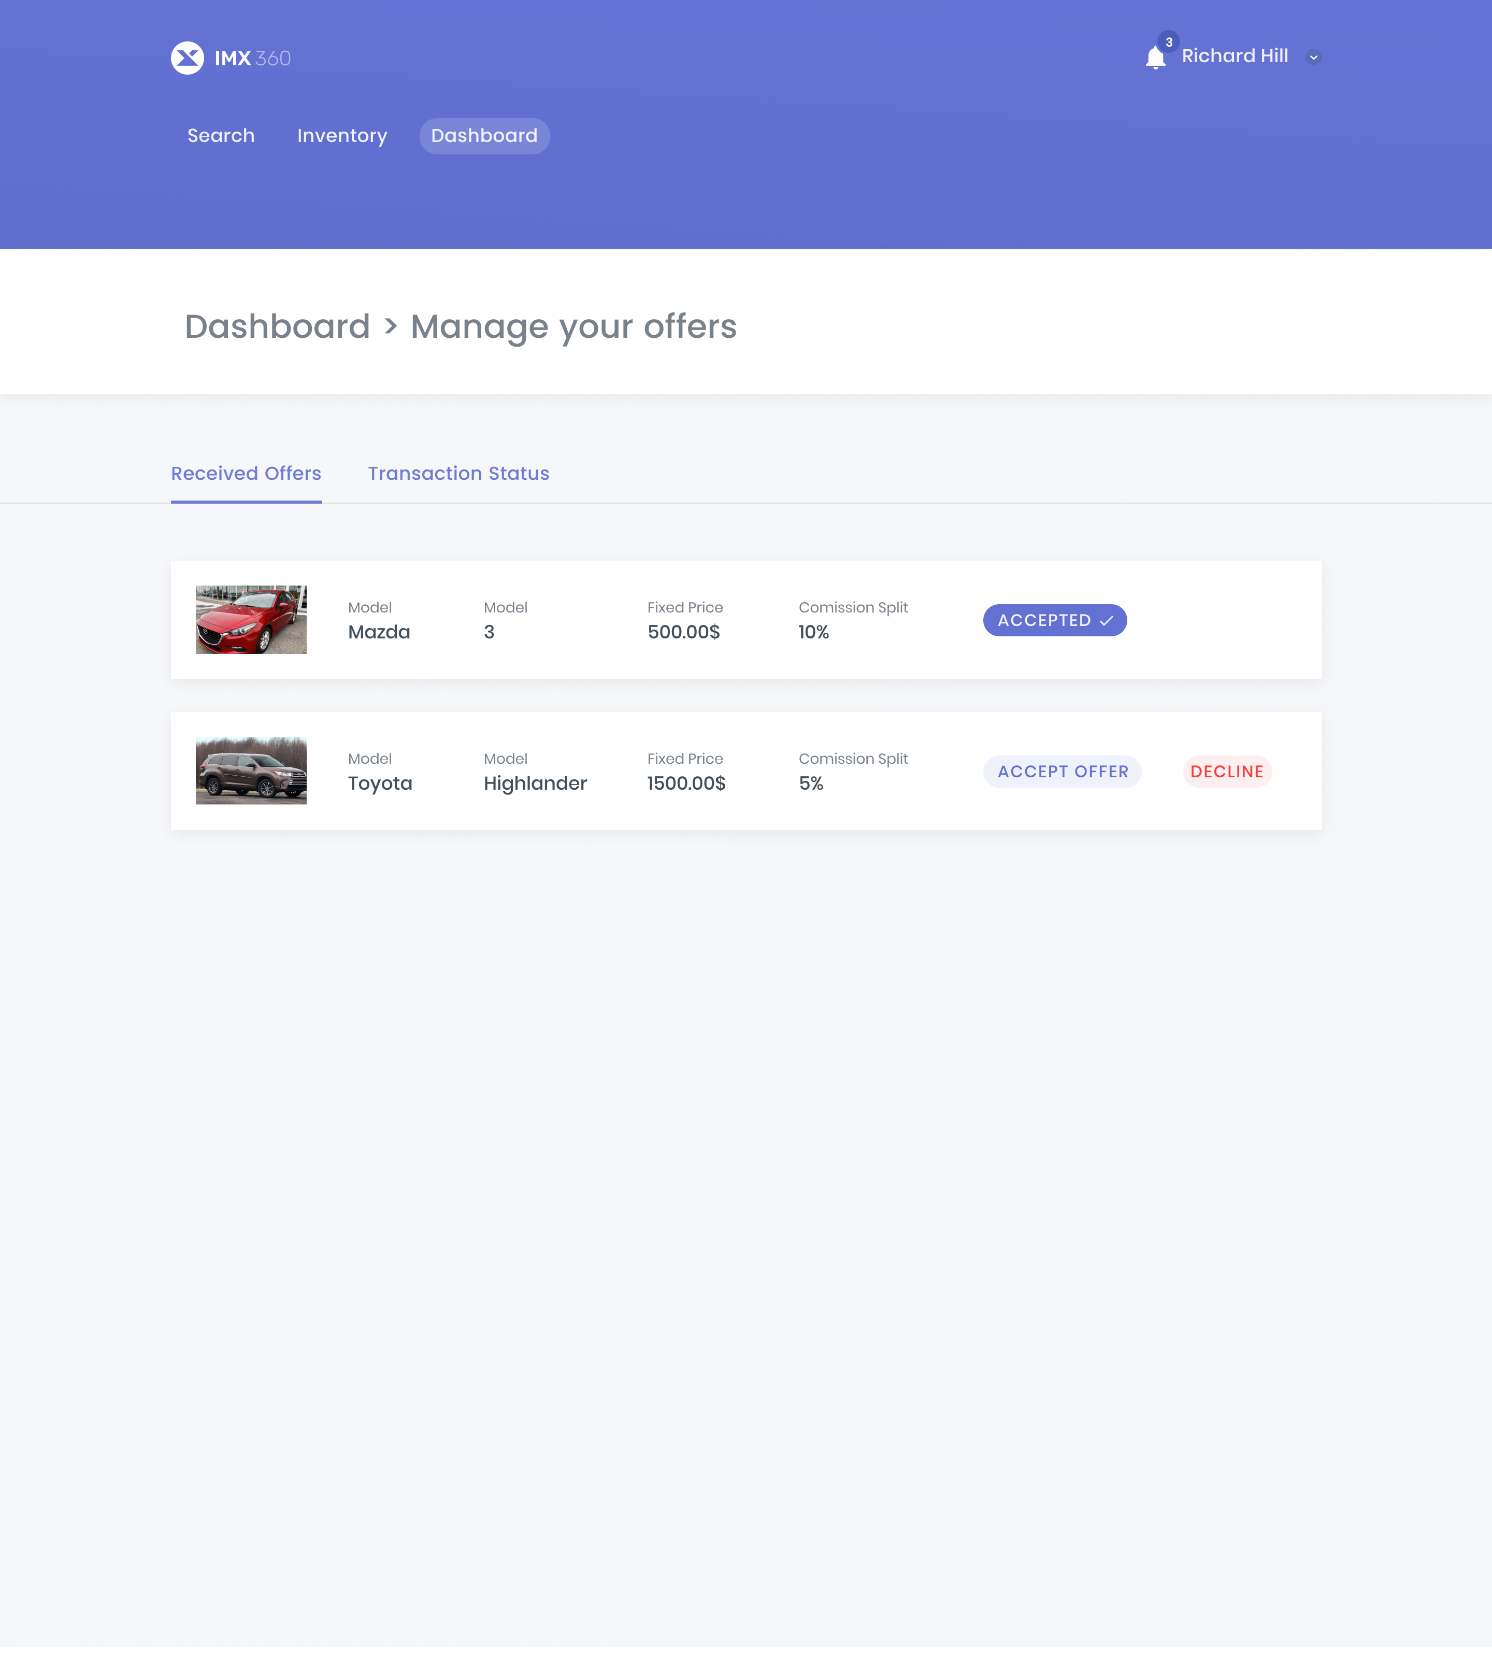Click the notification count badge
Image resolution: width=1492 pixels, height=1653 pixels.
(x=1168, y=42)
